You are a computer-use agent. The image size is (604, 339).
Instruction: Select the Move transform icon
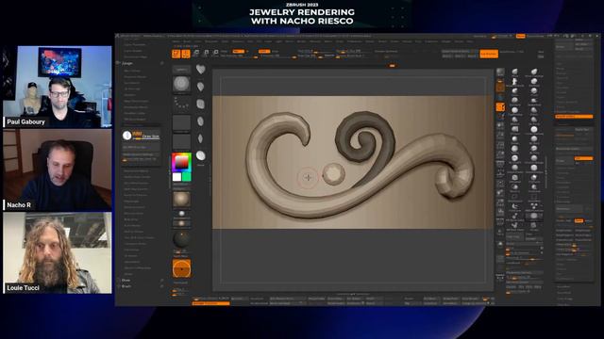point(196,53)
